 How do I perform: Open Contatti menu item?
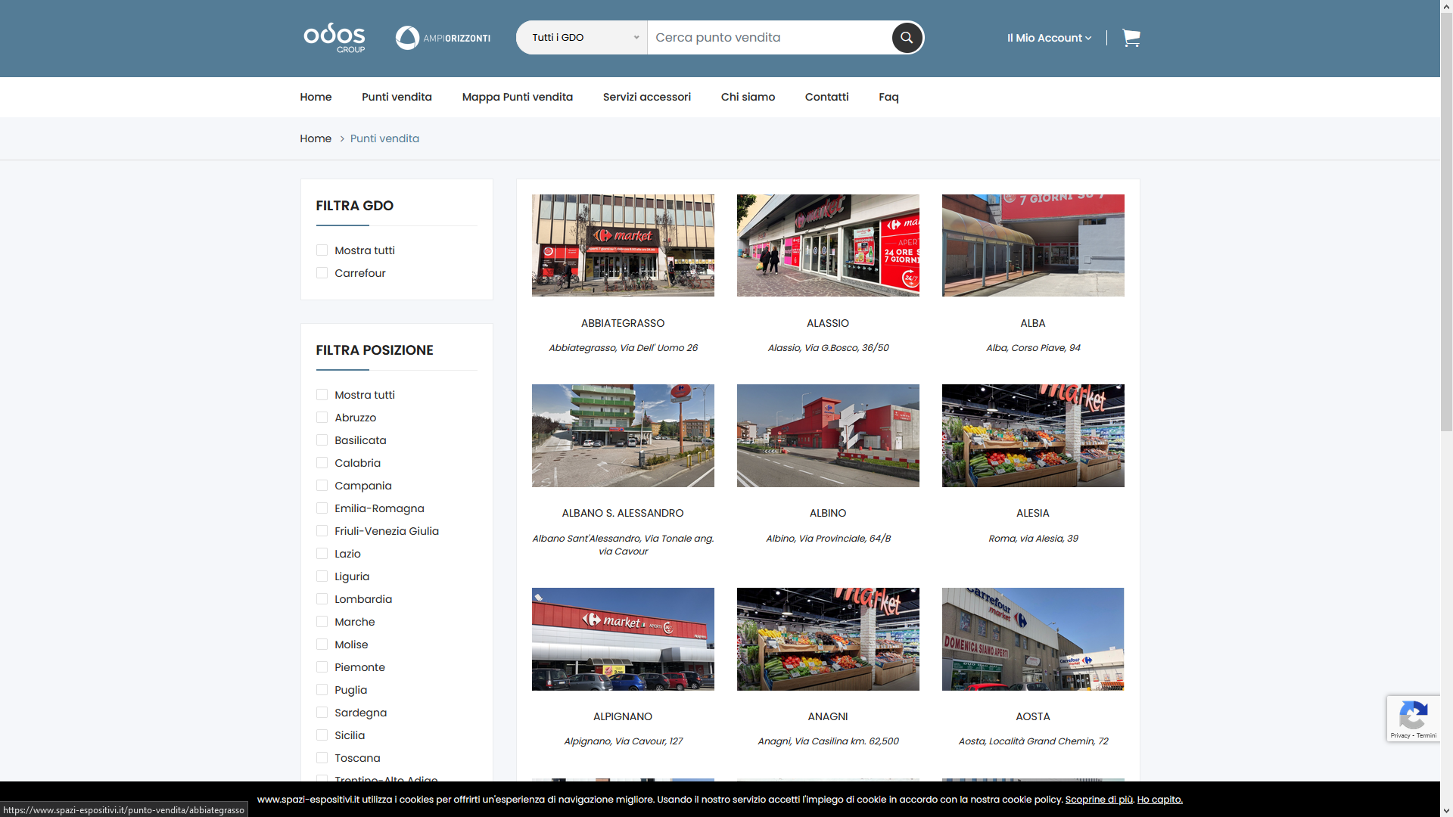826,97
